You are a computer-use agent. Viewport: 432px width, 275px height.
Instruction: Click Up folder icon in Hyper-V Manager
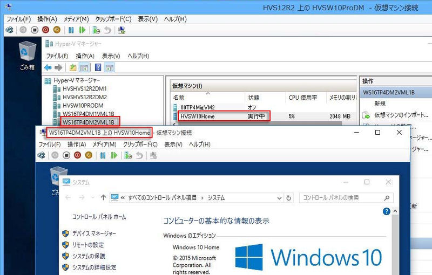pos(73,67)
